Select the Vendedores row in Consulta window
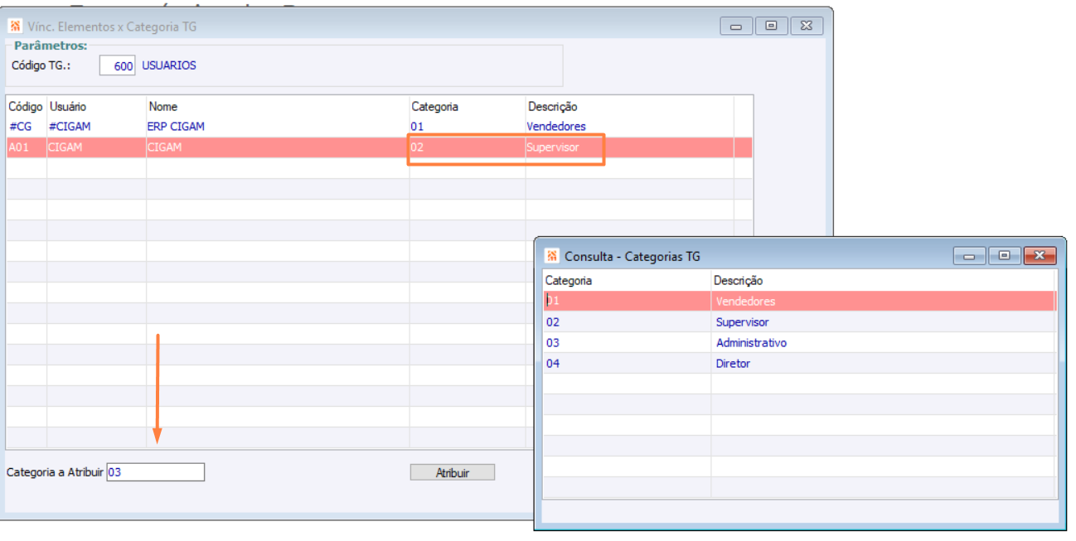This screenshot has height=541, width=1076. (x=799, y=301)
